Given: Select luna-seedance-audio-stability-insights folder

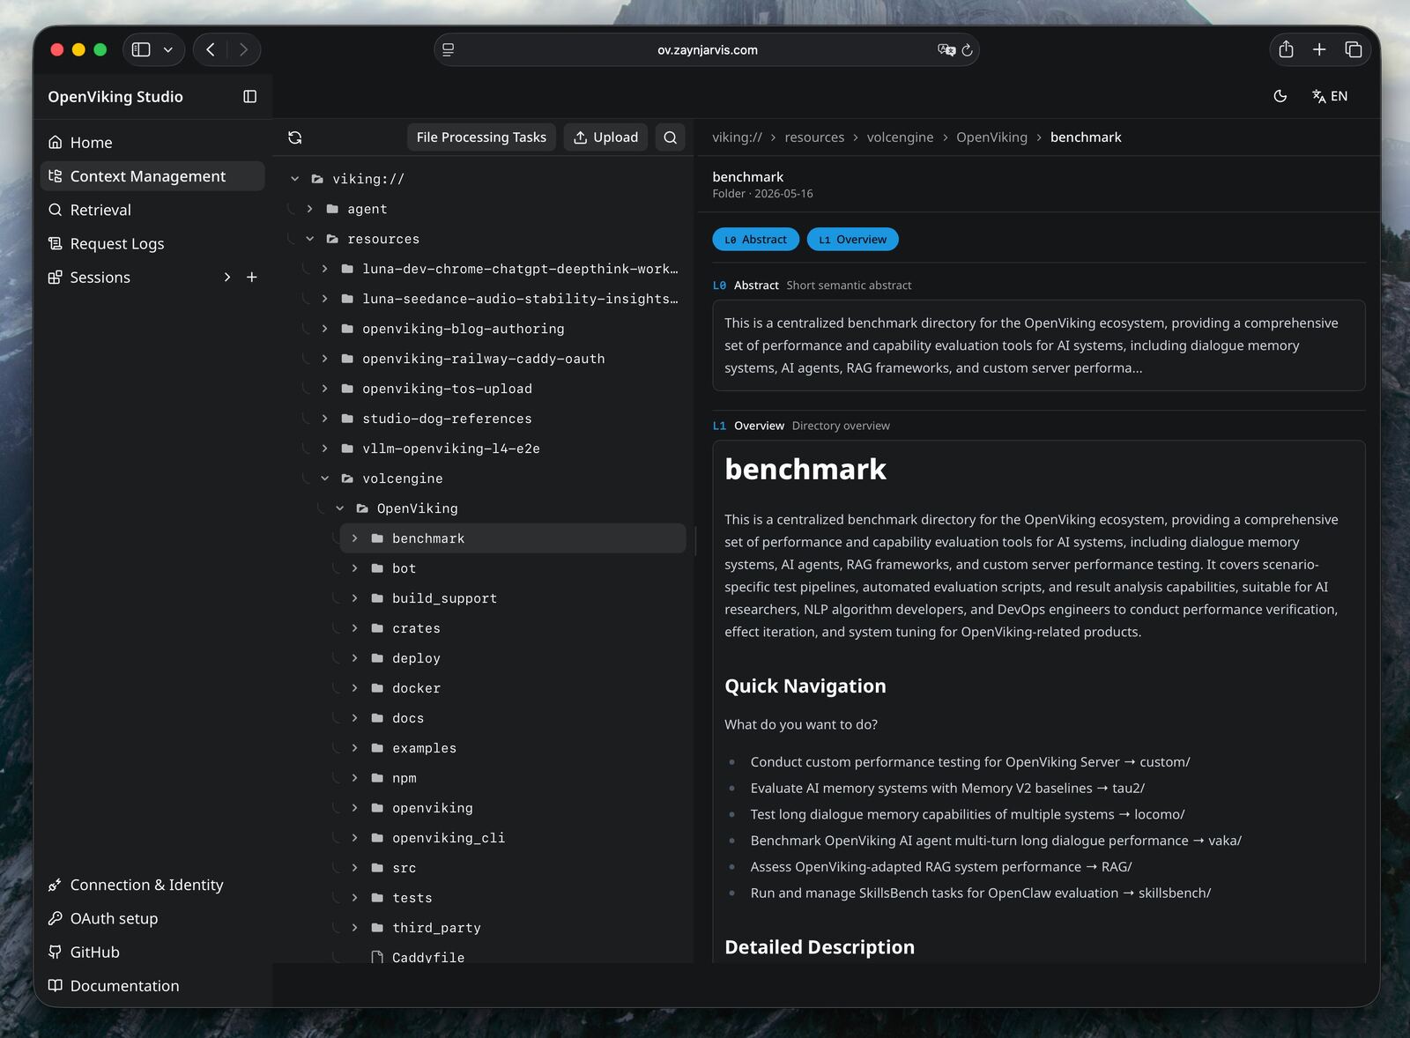Looking at the screenshot, I should tap(498, 299).
